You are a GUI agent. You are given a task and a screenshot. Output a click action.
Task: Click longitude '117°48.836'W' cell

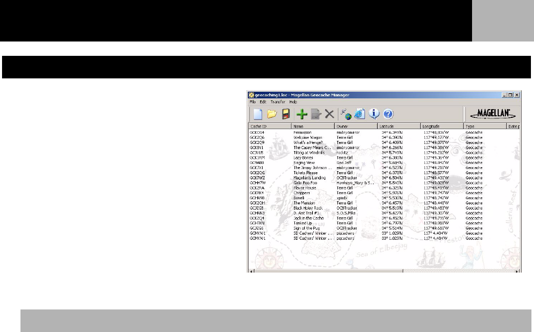[436, 133]
